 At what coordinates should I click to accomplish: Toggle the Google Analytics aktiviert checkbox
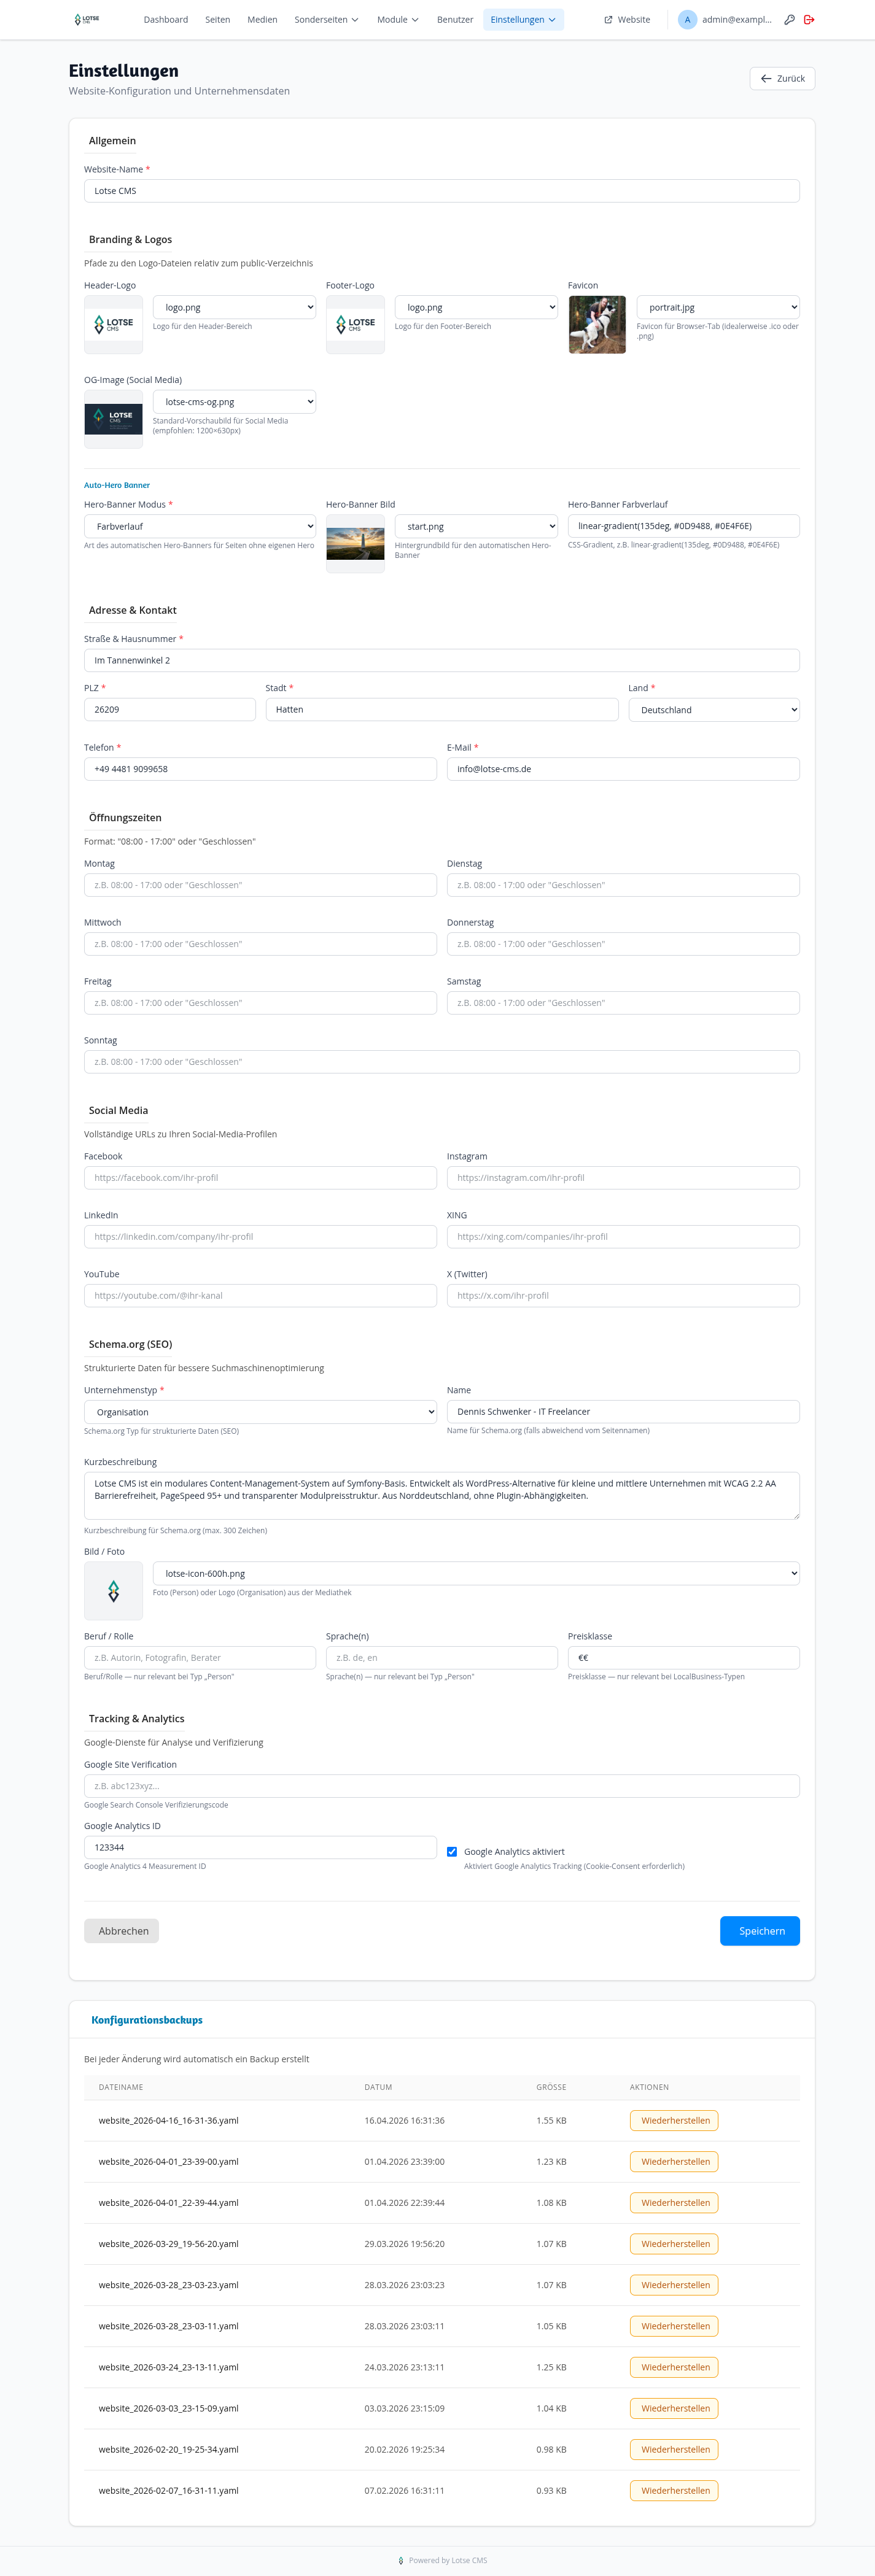click(452, 1851)
